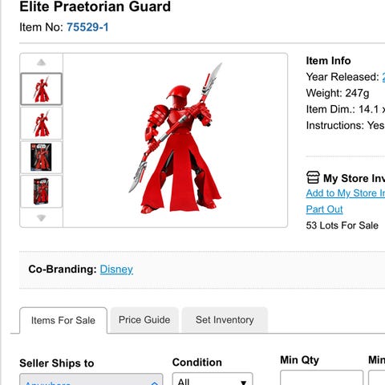Open the Disney co-branding link
This screenshot has height=385, width=385.
point(116,269)
